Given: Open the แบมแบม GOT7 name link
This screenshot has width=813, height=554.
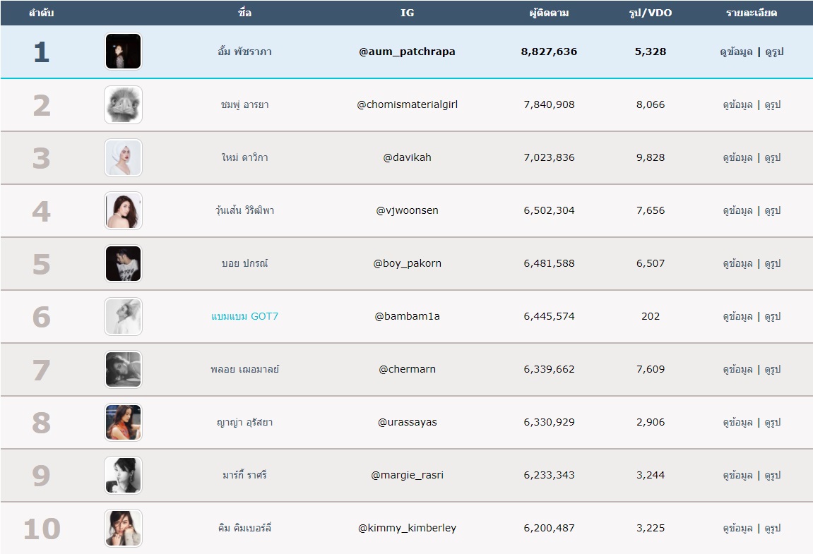Looking at the screenshot, I should click(244, 316).
